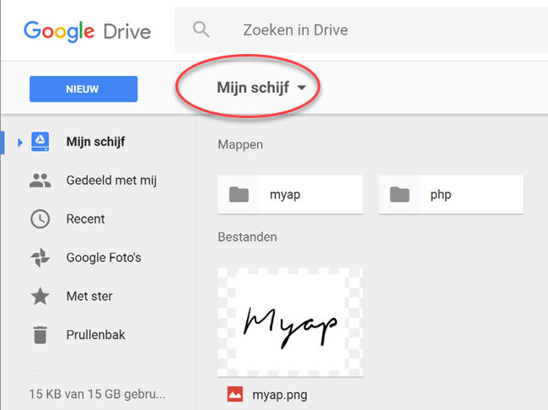
Task: Click the myap folder icon
Action: [x=239, y=195]
